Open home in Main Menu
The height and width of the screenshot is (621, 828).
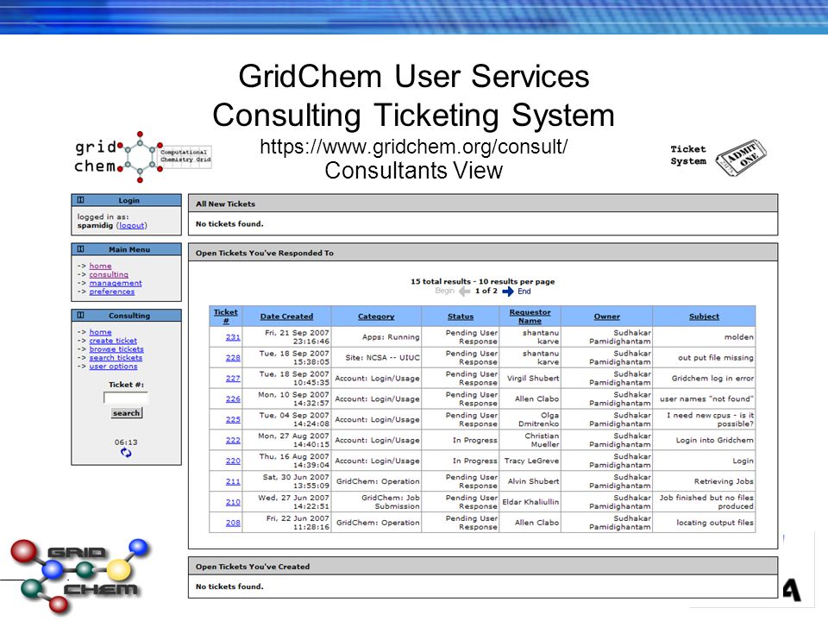[x=100, y=267]
